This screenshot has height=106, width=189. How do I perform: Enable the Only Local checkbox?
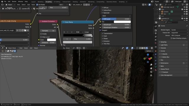coord(41,37)
